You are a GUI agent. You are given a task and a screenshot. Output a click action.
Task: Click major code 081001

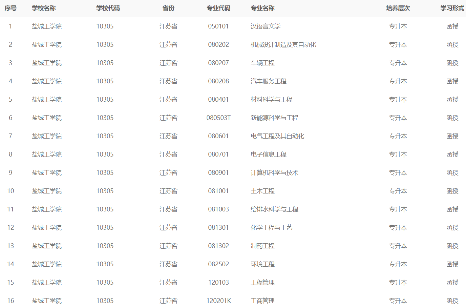218,191
